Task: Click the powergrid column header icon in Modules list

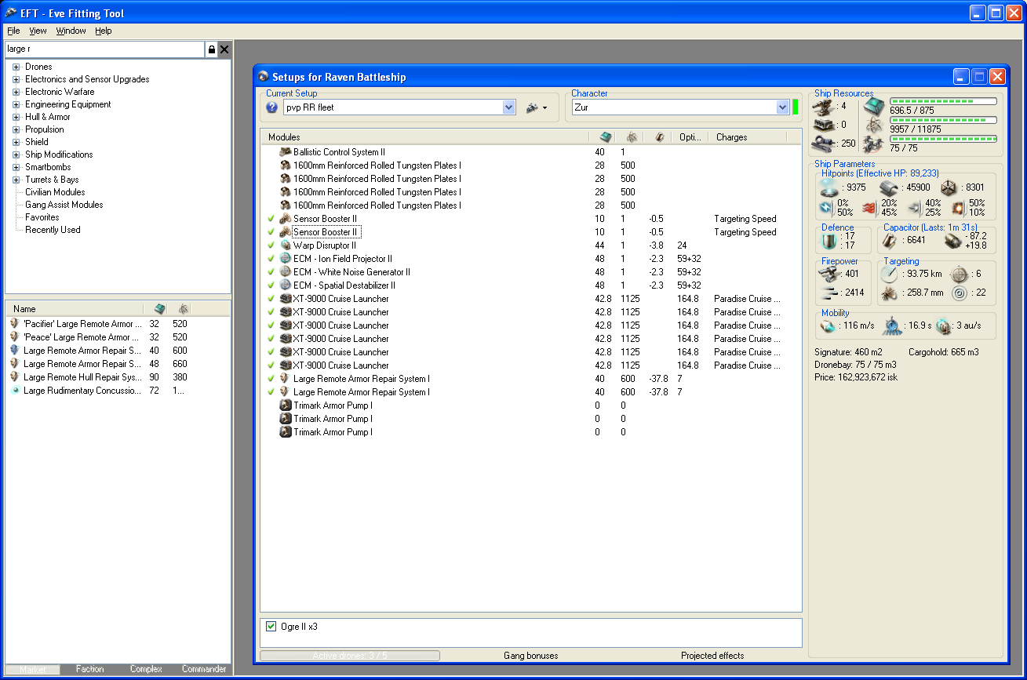Action: coord(631,137)
